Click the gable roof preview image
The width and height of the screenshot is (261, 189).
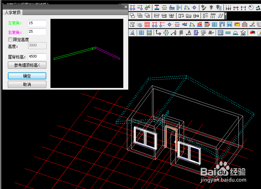[87, 53]
